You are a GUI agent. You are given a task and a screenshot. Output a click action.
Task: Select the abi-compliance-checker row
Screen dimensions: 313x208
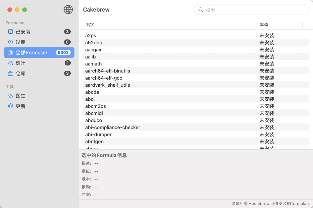click(x=196, y=127)
